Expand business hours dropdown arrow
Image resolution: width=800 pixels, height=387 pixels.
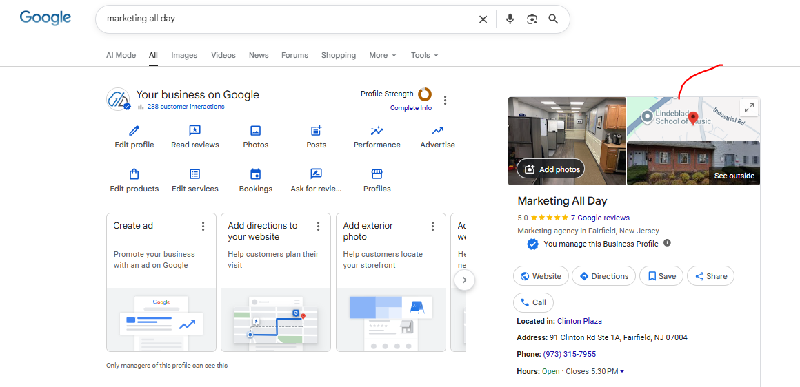(x=622, y=372)
